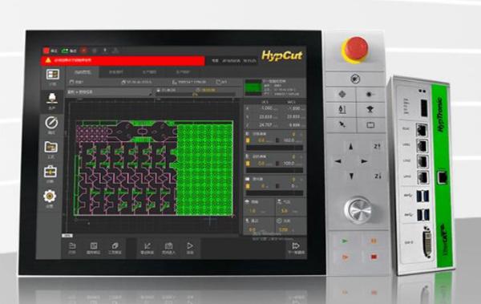Viewport: 481px width, 304px height.
Task: Expand the first yellow-icon parameter panel header
Action: click(x=274, y=134)
